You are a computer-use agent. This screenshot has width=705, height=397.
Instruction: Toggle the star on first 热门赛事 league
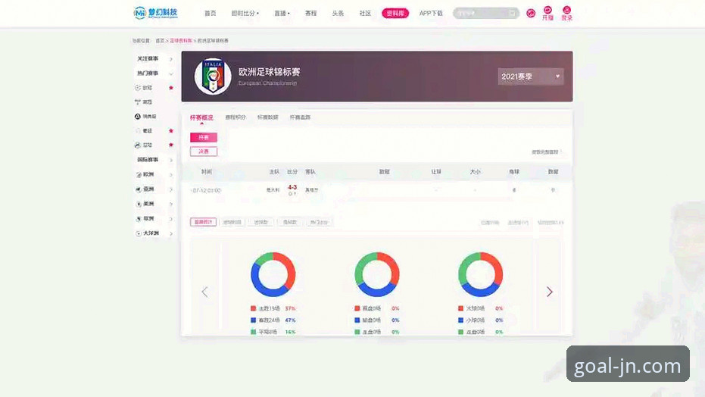click(x=171, y=88)
